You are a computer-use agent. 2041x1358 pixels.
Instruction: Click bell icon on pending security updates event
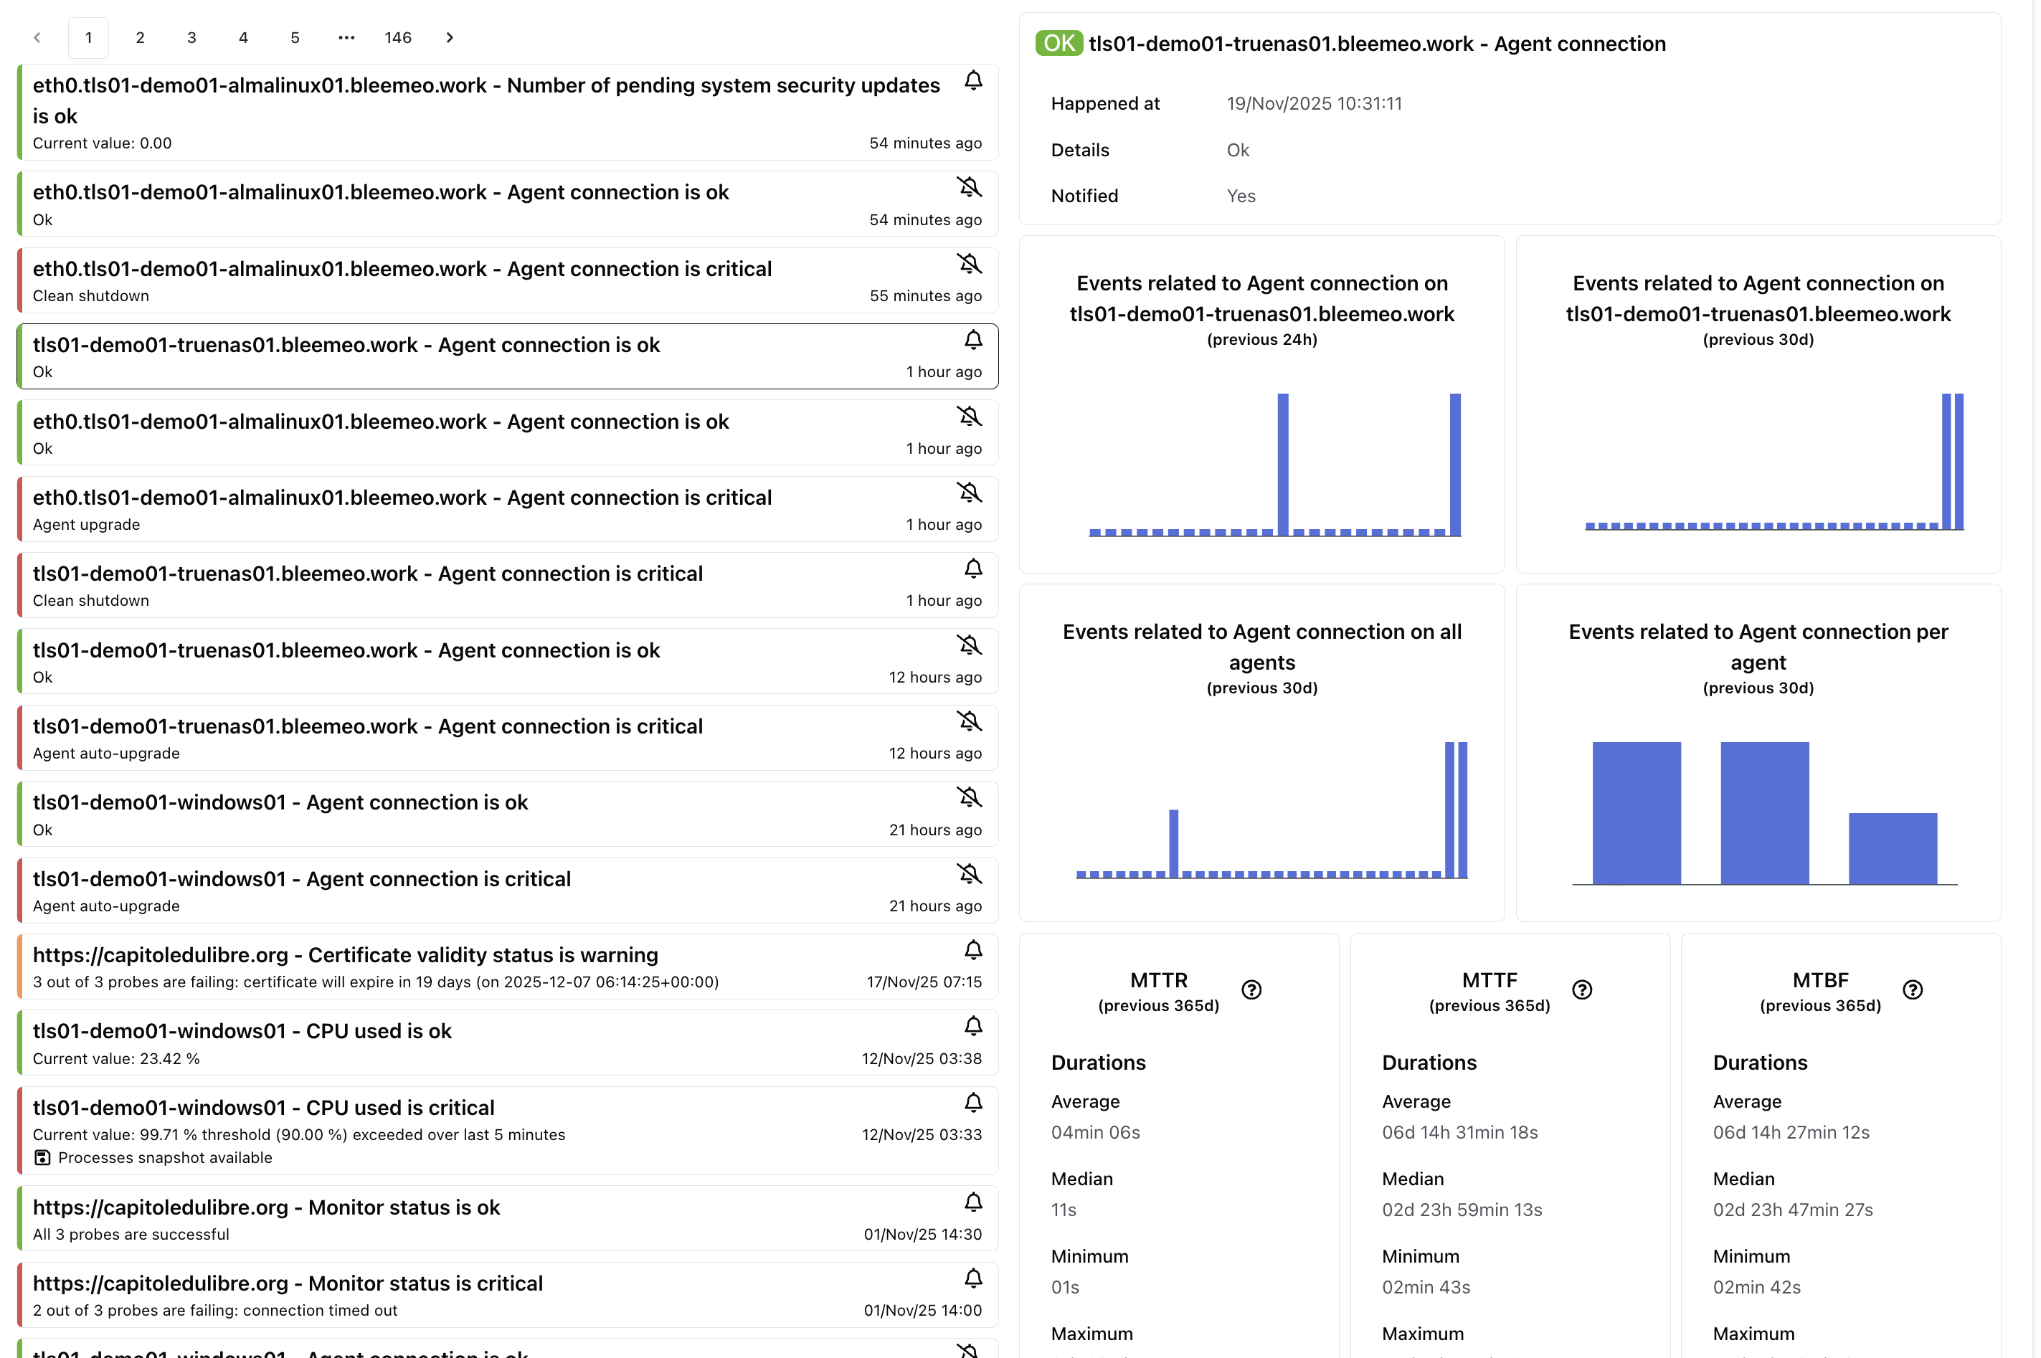point(973,80)
